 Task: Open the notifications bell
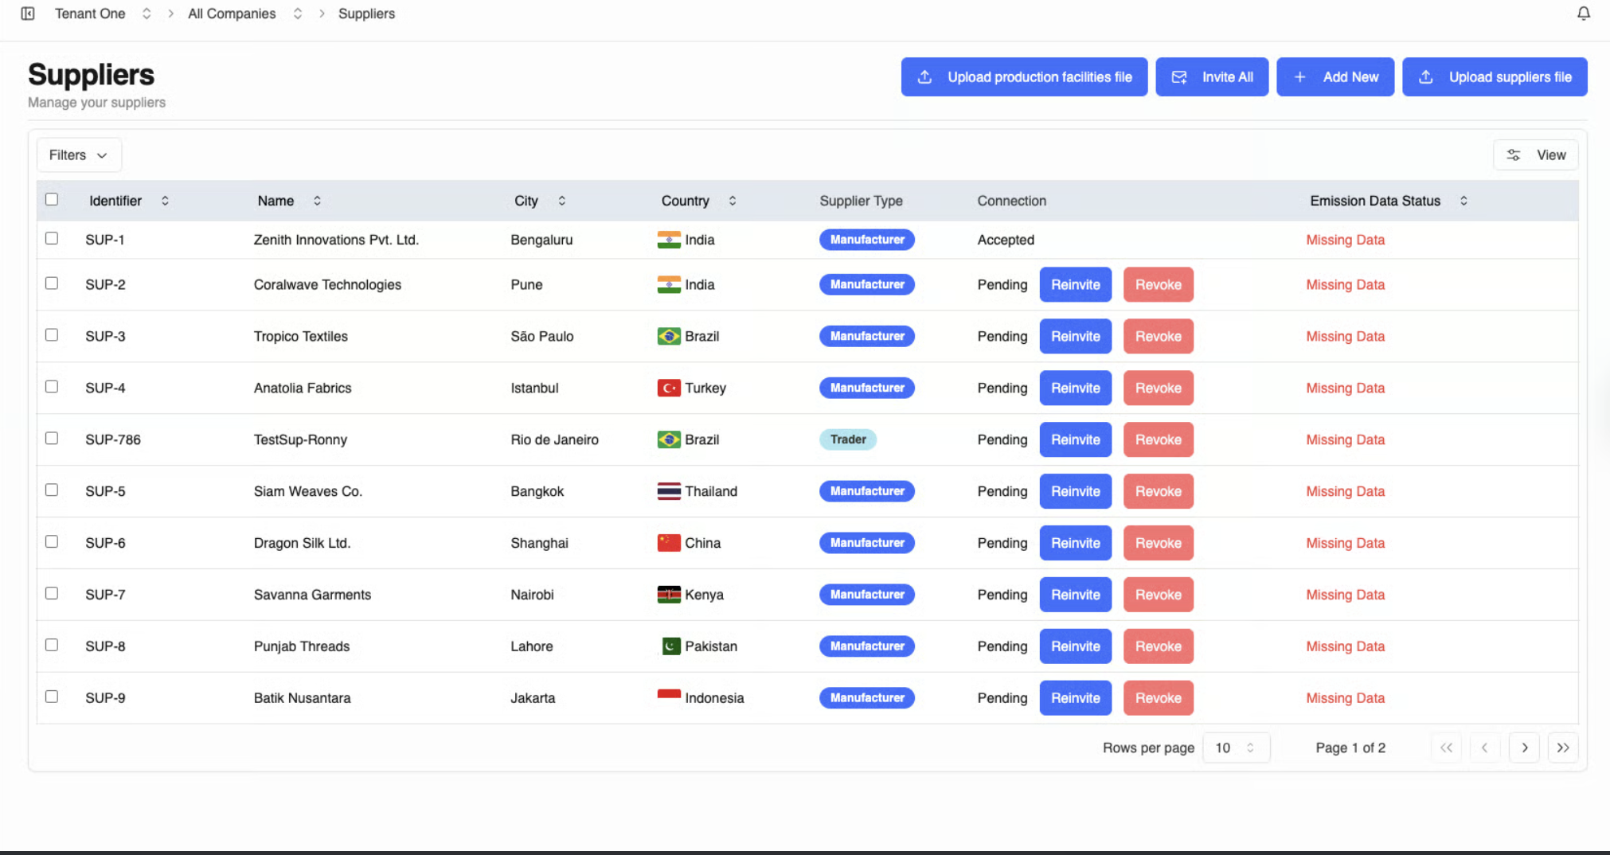click(1583, 14)
